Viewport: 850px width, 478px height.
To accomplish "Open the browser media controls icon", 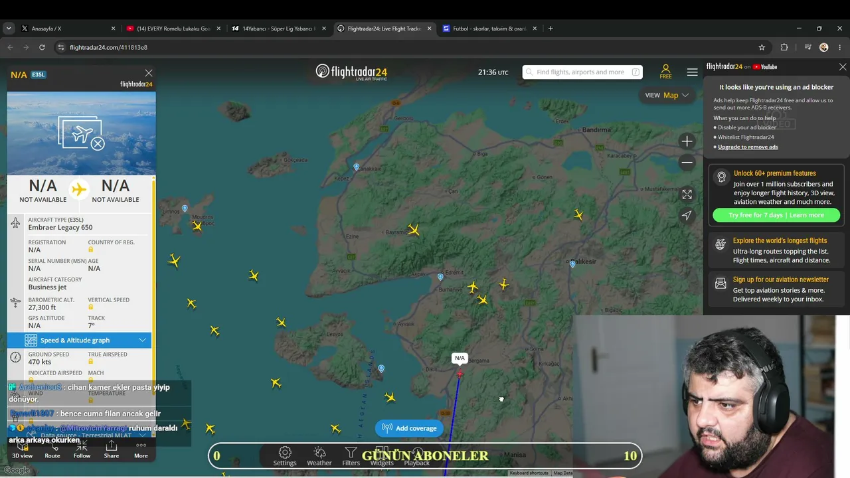I will [x=807, y=47].
